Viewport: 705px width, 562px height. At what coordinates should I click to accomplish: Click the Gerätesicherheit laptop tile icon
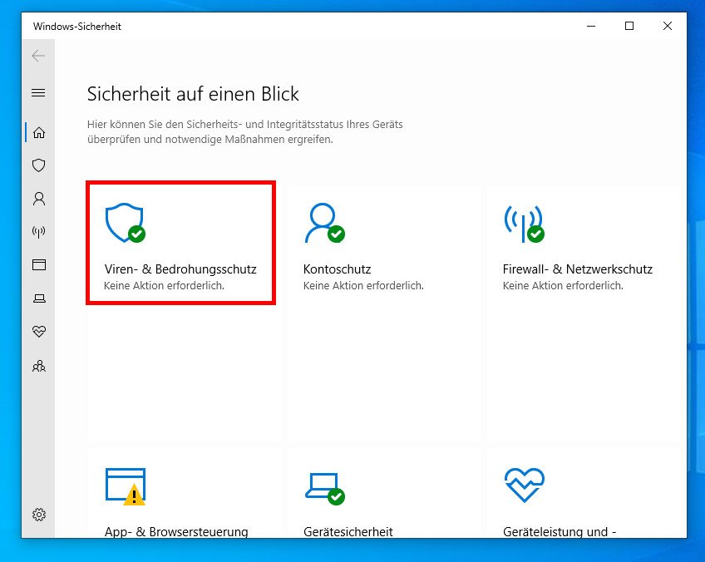pyautogui.click(x=324, y=489)
